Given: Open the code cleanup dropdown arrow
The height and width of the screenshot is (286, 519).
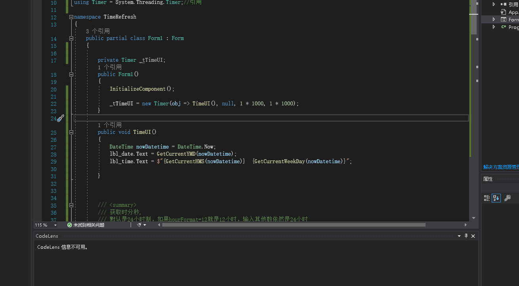Looking at the screenshot, I should [145, 225].
